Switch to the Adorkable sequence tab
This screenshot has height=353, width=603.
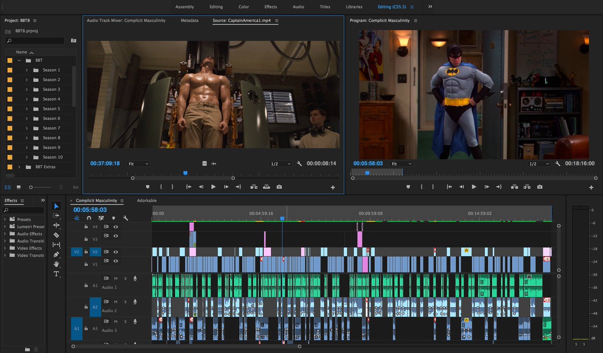[x=147, y=200]
